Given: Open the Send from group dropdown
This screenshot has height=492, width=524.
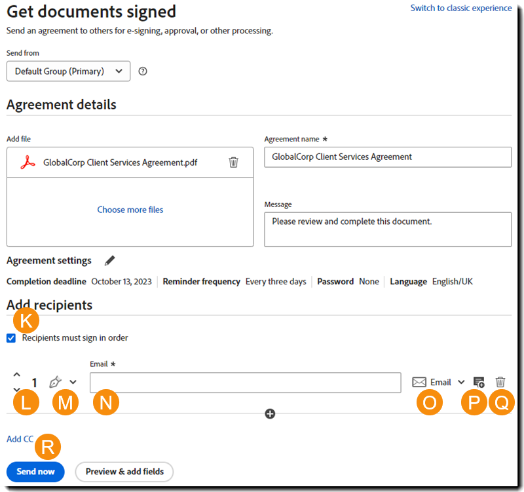Looking at the screenshot, I should 68,71.
